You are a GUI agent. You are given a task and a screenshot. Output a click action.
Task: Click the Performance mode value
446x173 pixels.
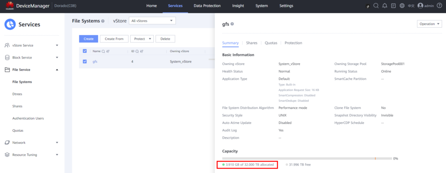point(293,108)
